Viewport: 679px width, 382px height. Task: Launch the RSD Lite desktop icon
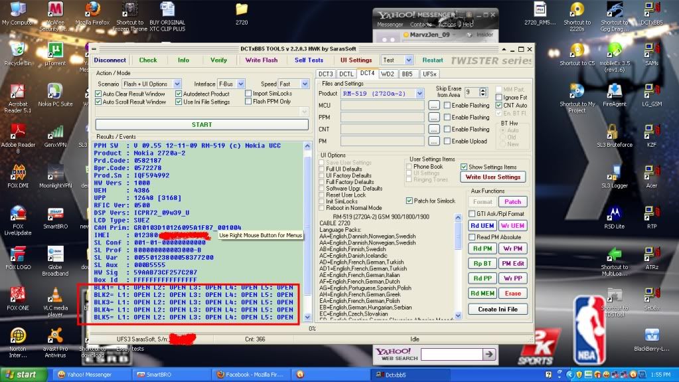(x=614, y=217)
